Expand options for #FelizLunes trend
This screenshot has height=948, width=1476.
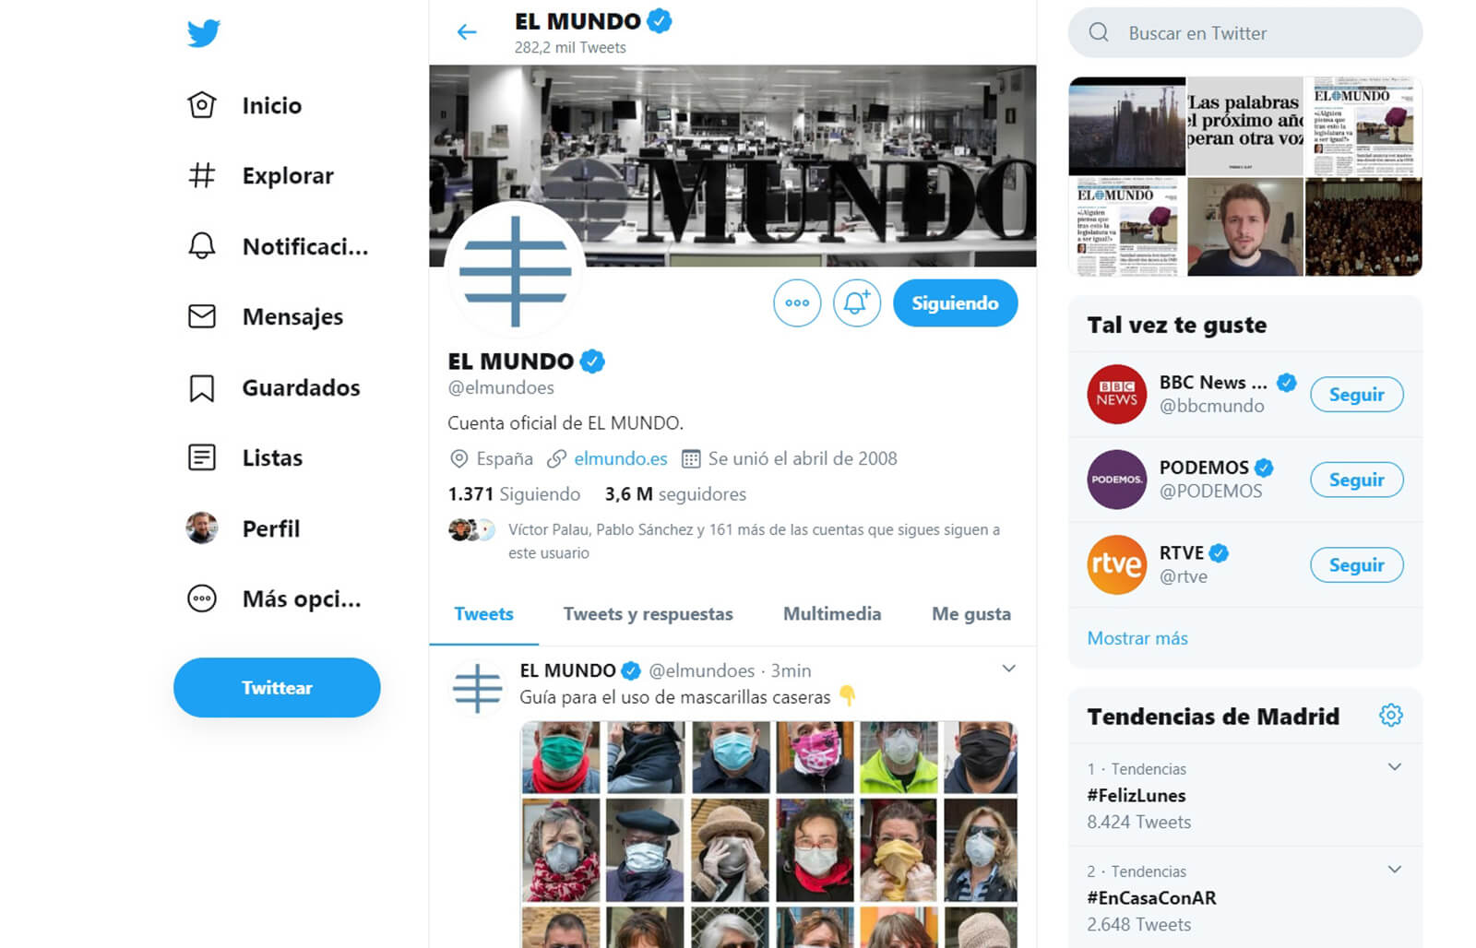pos(1394,767)
